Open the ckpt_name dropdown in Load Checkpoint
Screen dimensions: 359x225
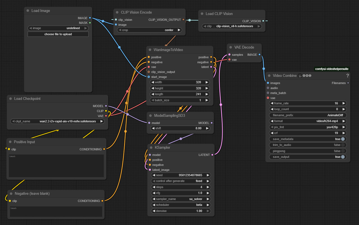coord(57,121)
